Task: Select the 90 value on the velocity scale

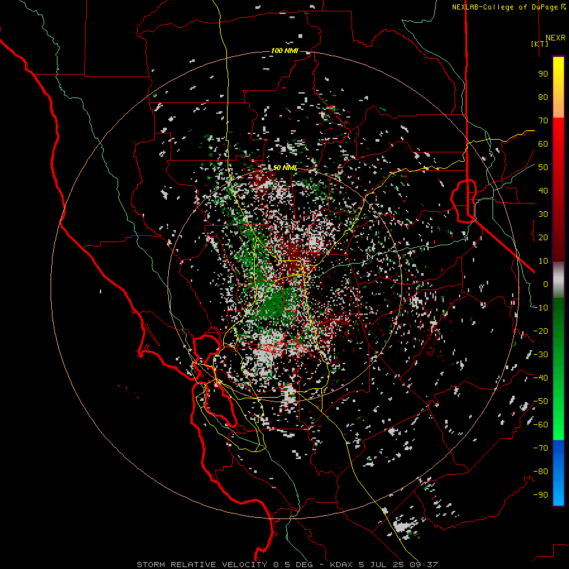Action: [x=543, y=74]
